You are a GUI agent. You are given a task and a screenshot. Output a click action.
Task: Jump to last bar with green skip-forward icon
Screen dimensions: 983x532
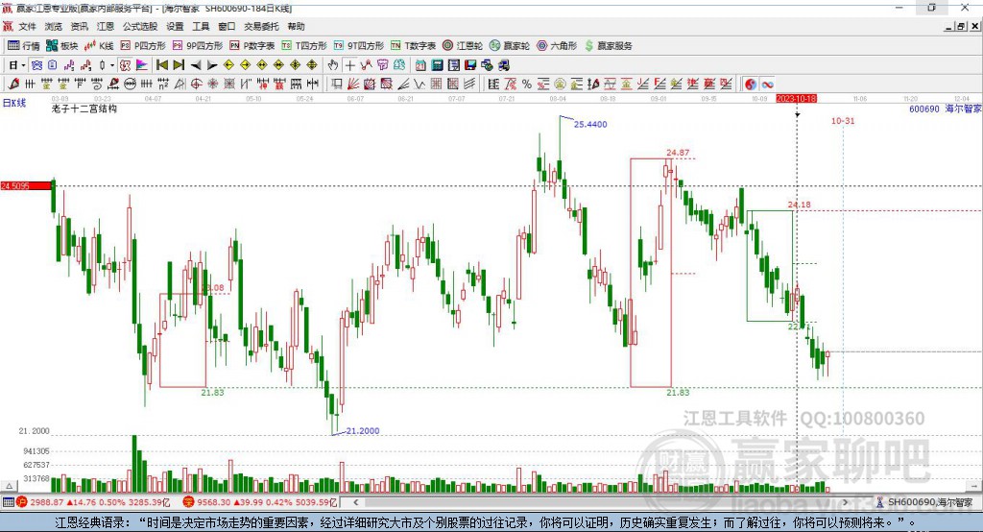[179, 65]
